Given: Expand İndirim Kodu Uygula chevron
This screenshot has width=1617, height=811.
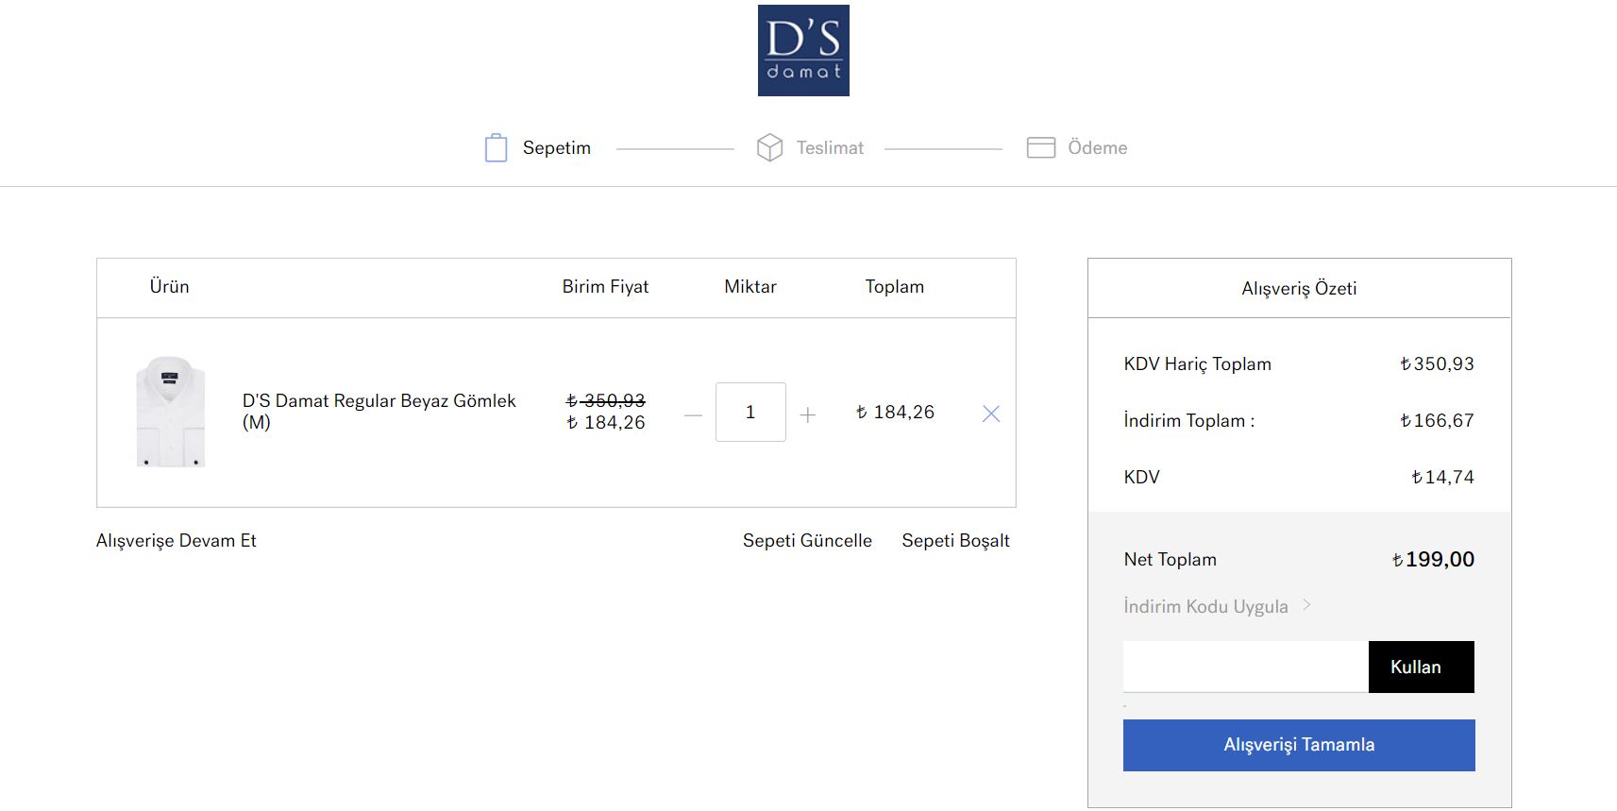Looking at the screenshot, I should pyautogui.click(x=1306, y=605).
